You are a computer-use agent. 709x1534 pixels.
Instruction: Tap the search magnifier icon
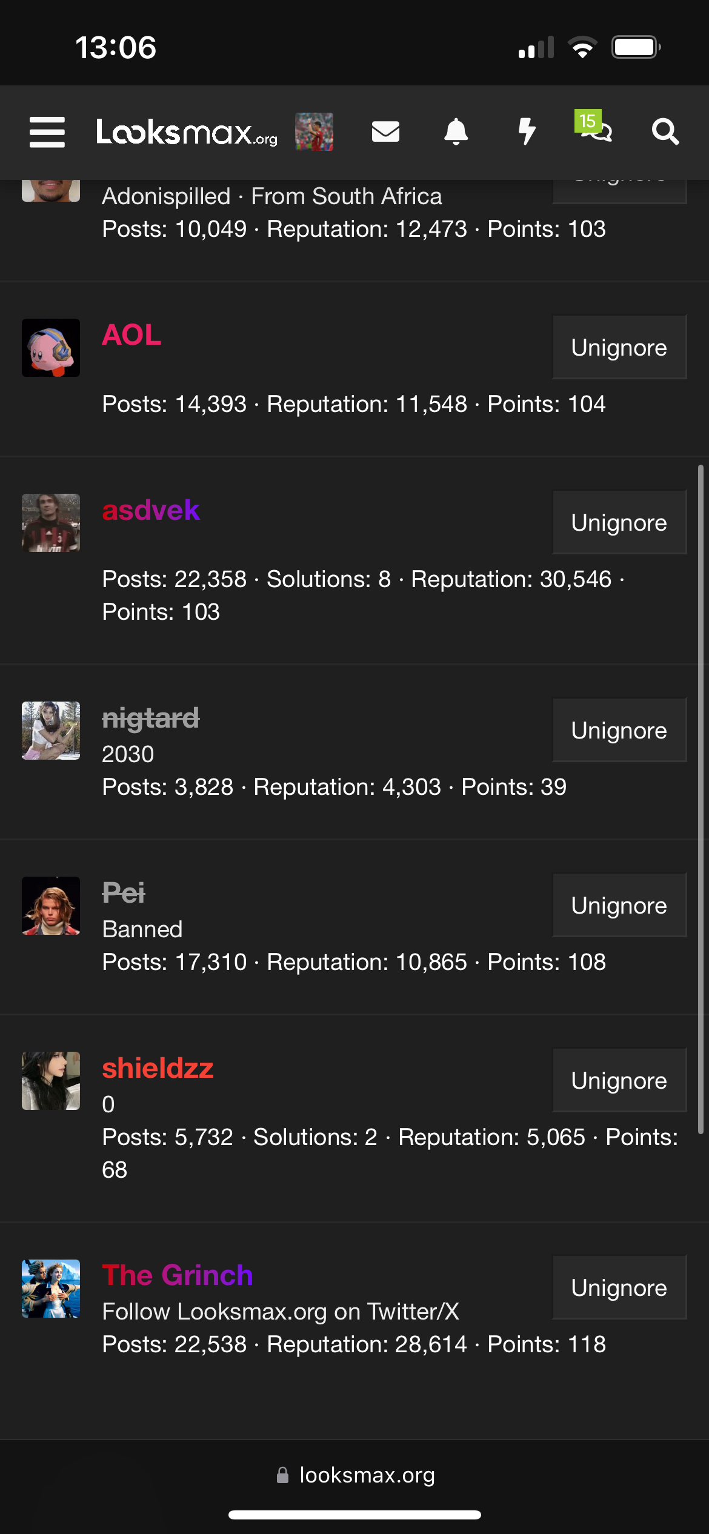point(665,131)
